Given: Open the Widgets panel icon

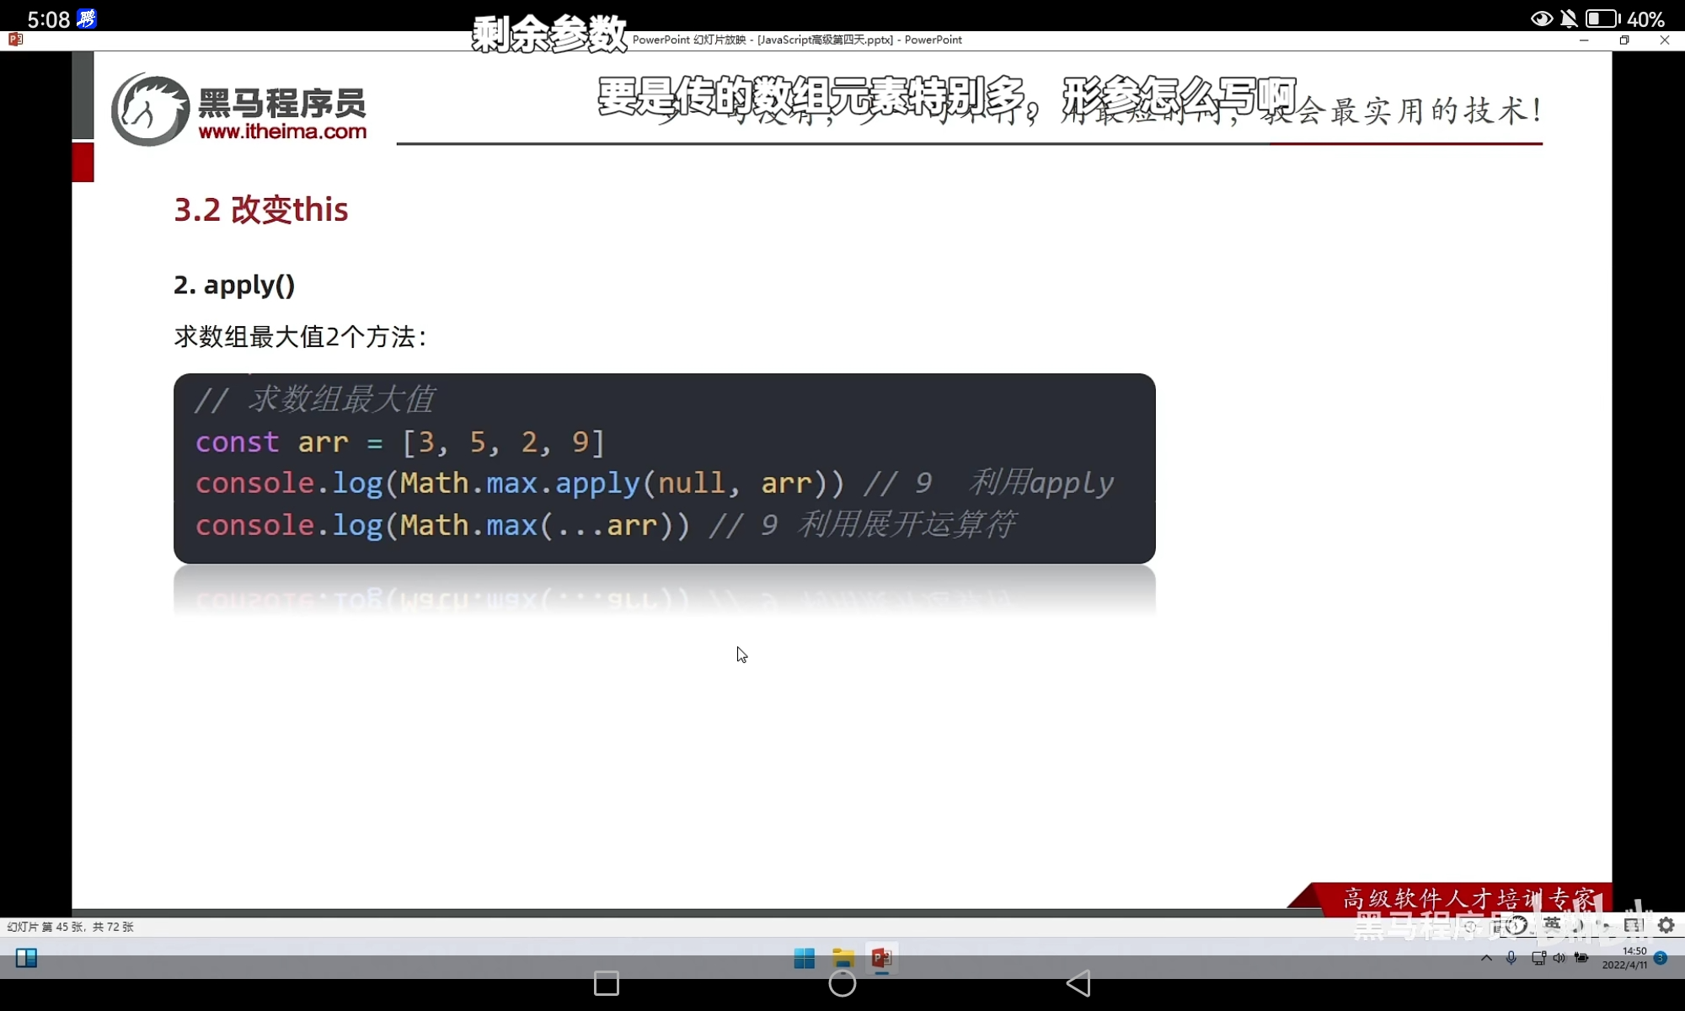Looking at the screenshot, I should [x=26, y=958].
